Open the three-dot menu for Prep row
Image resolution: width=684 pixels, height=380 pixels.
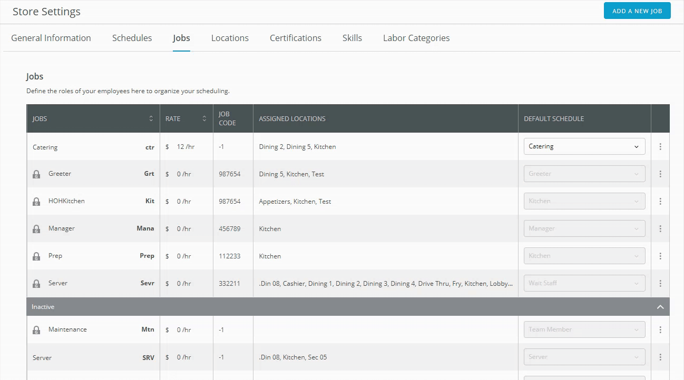click(x=660, y=256)
